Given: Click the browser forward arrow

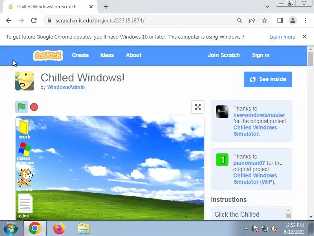Looking at the screenshot, I should click(21, 20).
